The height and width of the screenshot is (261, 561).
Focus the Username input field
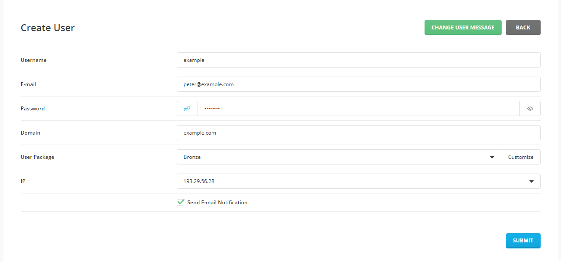[x=358, y=60]
